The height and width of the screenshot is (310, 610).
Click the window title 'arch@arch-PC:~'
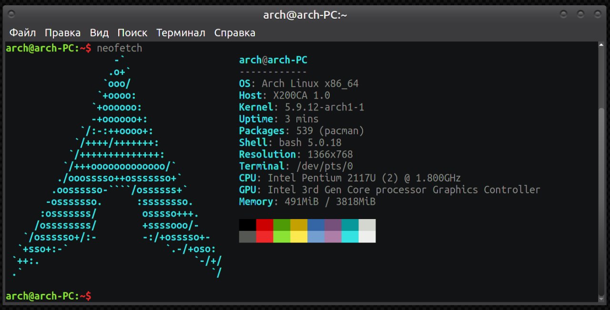click(x=305, y=15)
